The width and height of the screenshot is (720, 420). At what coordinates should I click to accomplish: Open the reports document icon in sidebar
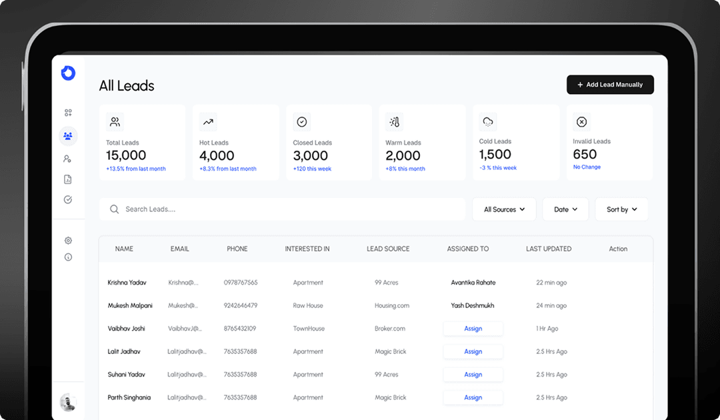click(67, 179)
